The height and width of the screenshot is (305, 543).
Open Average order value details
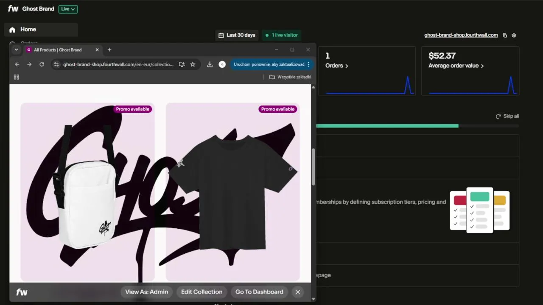click(456, 66)
